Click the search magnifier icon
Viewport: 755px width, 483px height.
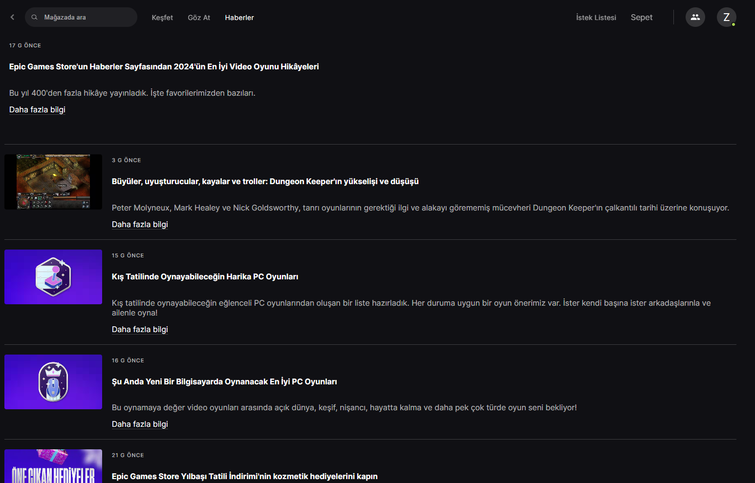[x=34, y=17]
